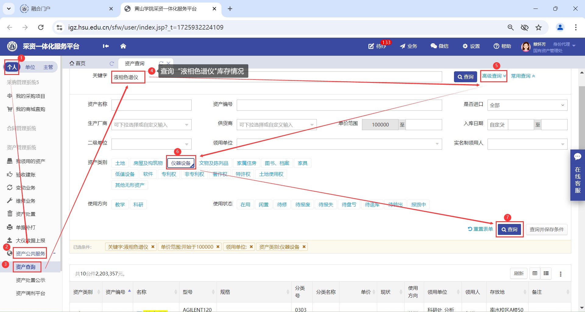Open the 帮助 help icon
This screenshot has height=312, width=585.
[502, 46]
